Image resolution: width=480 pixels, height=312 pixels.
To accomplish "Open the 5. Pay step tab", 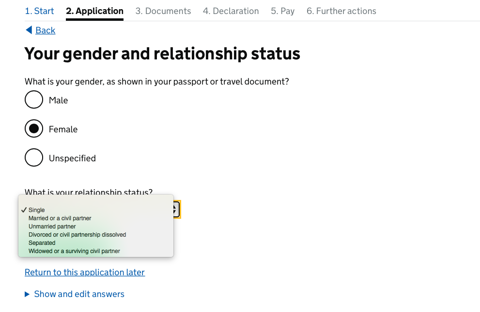I will coord(282,11).
